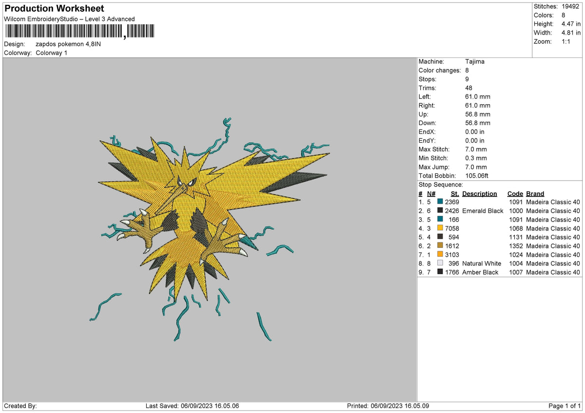Image resolution: width=585 pixels, height=413 pixels.
Task: Click the Down label
Action: coord(428,123)
